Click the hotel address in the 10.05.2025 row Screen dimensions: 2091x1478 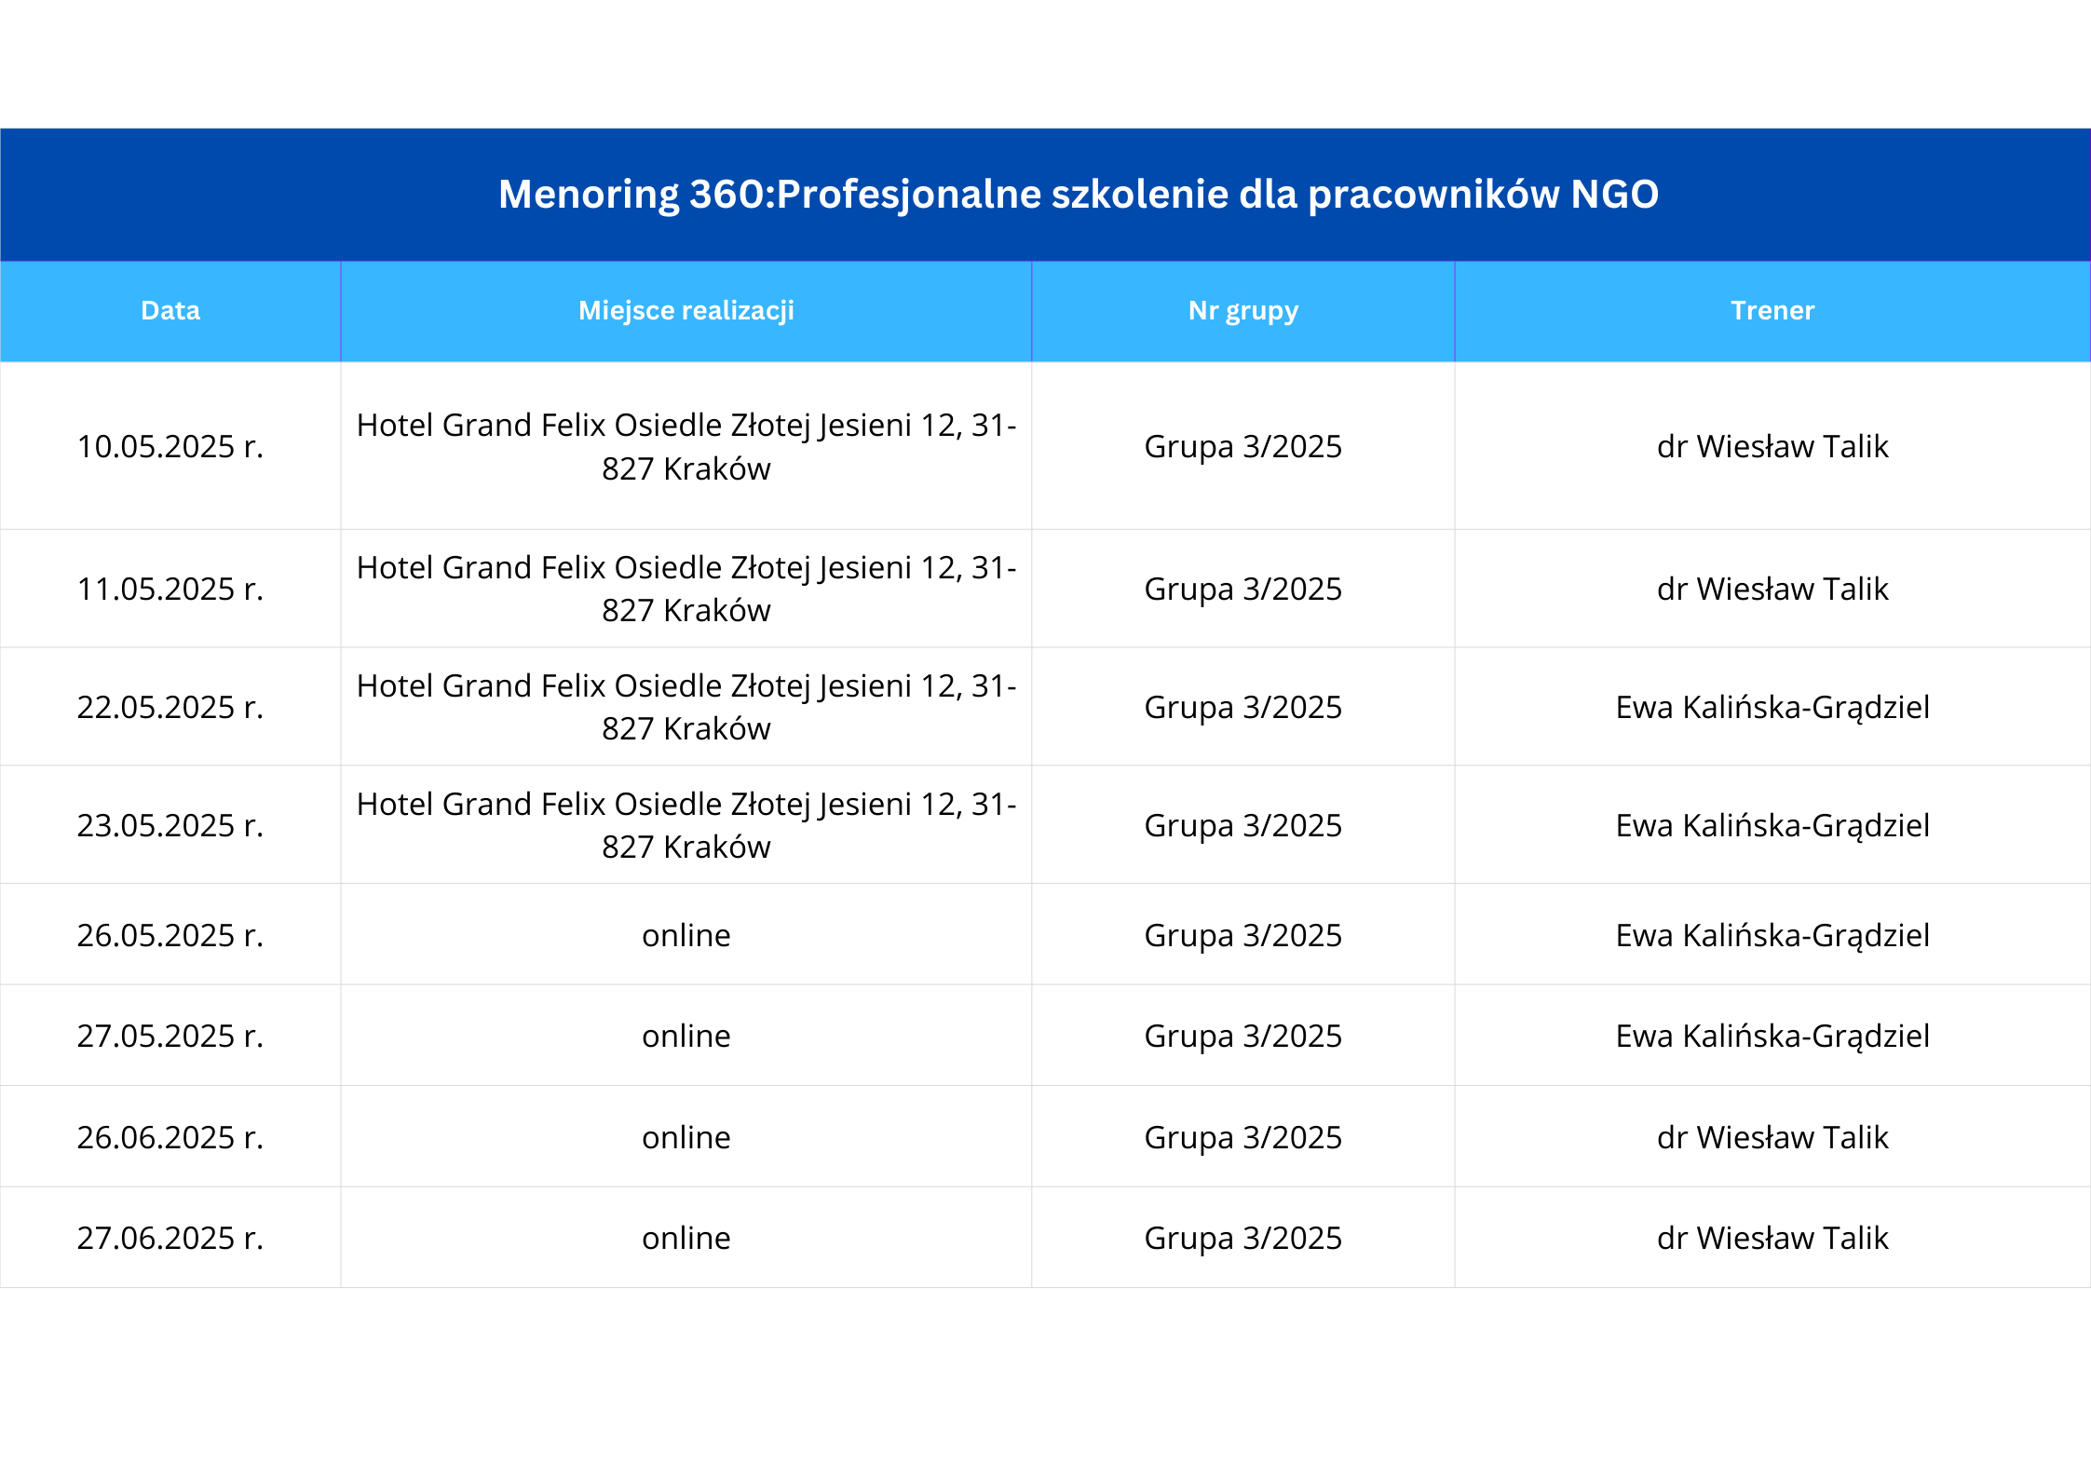pos(686,446)
